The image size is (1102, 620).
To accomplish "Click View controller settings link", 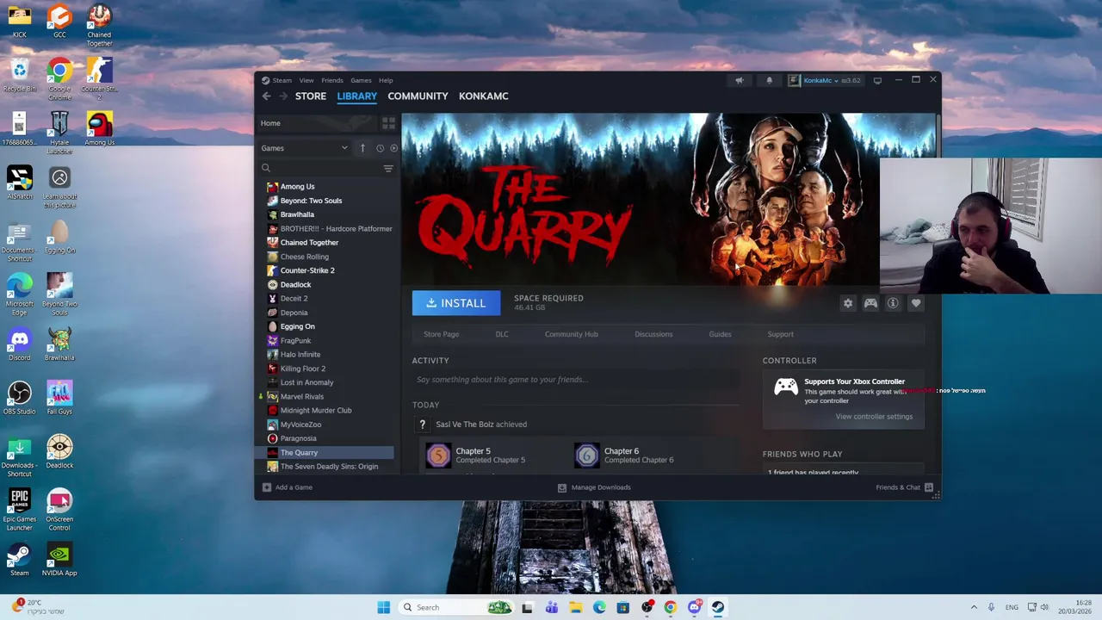I will point(874,417).
